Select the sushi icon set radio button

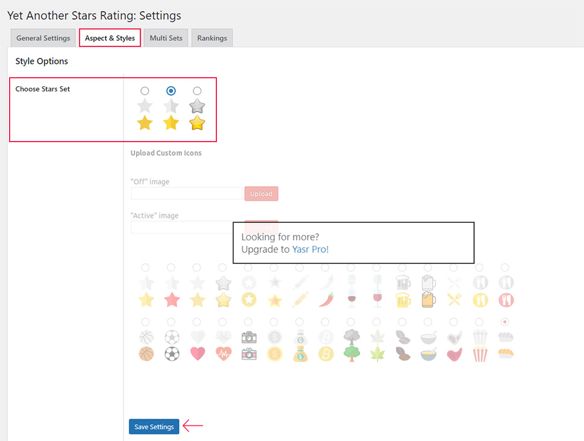coord(504,322)
